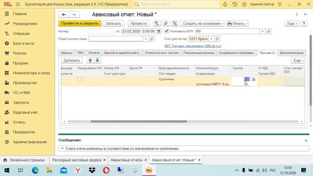The width and height of the screenshot is (313, 176).
Task: Click the date field 23.02.2020
Action: coord(138,31)
